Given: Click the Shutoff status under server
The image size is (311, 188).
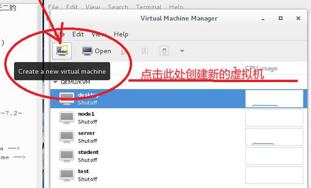Looking at the screenshot, I should [87, 141].
